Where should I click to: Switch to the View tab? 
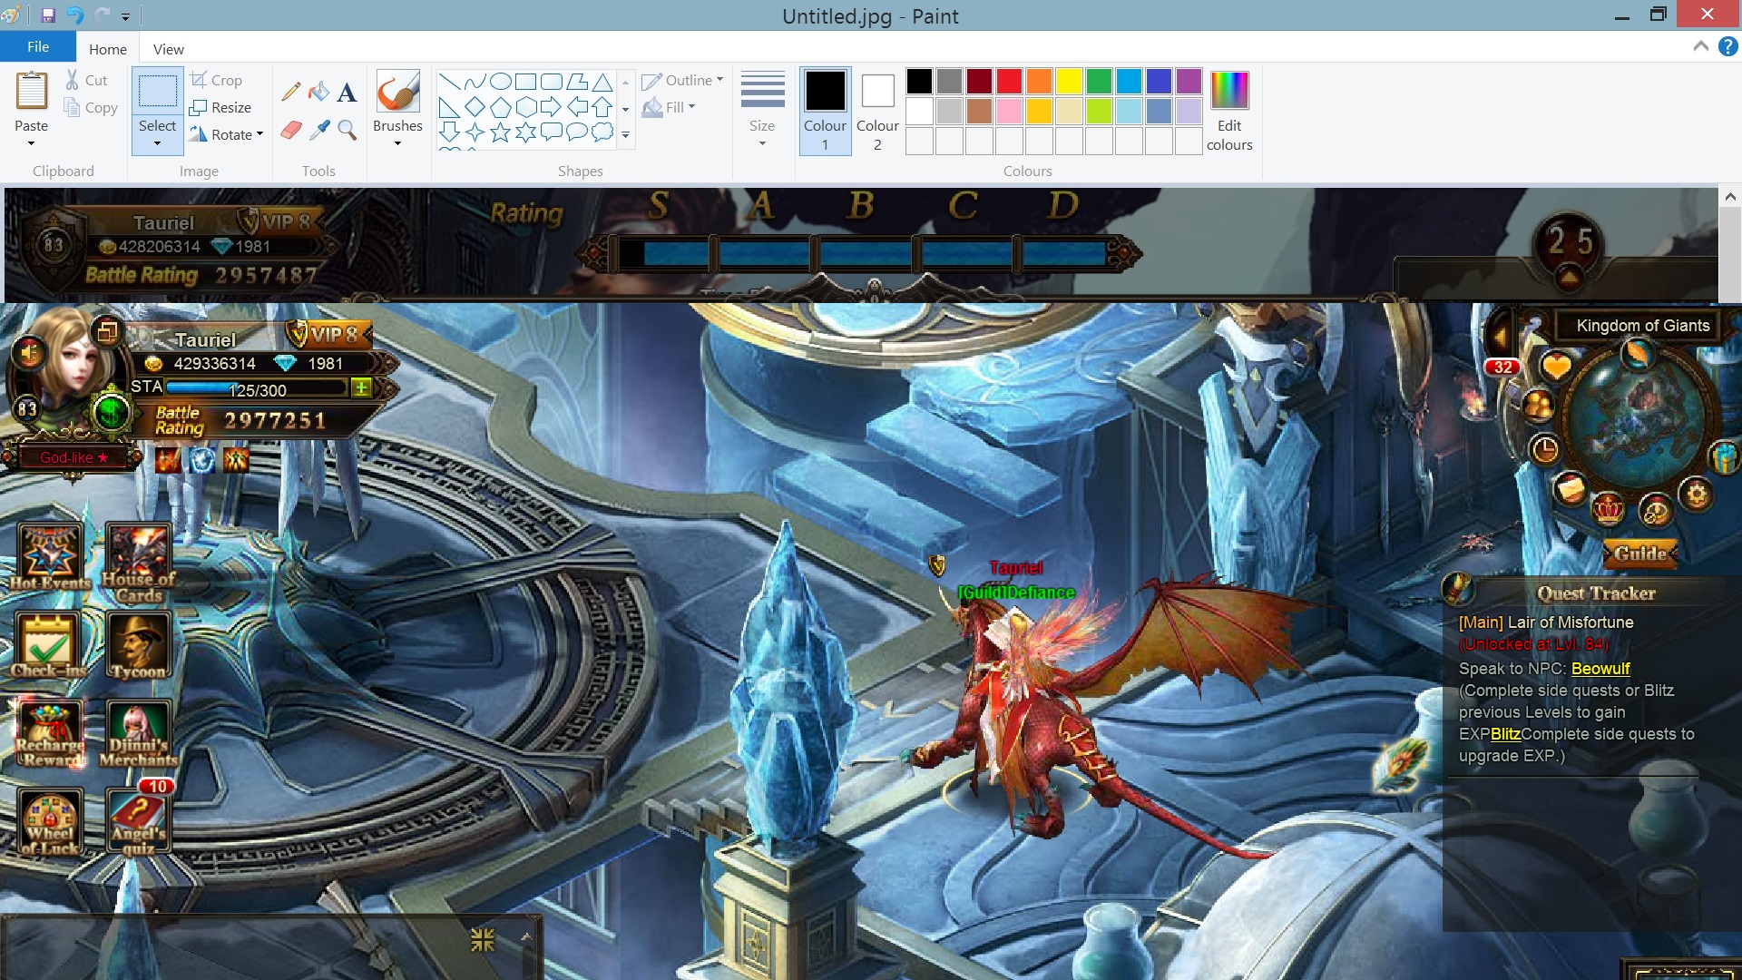coord(168,49)
